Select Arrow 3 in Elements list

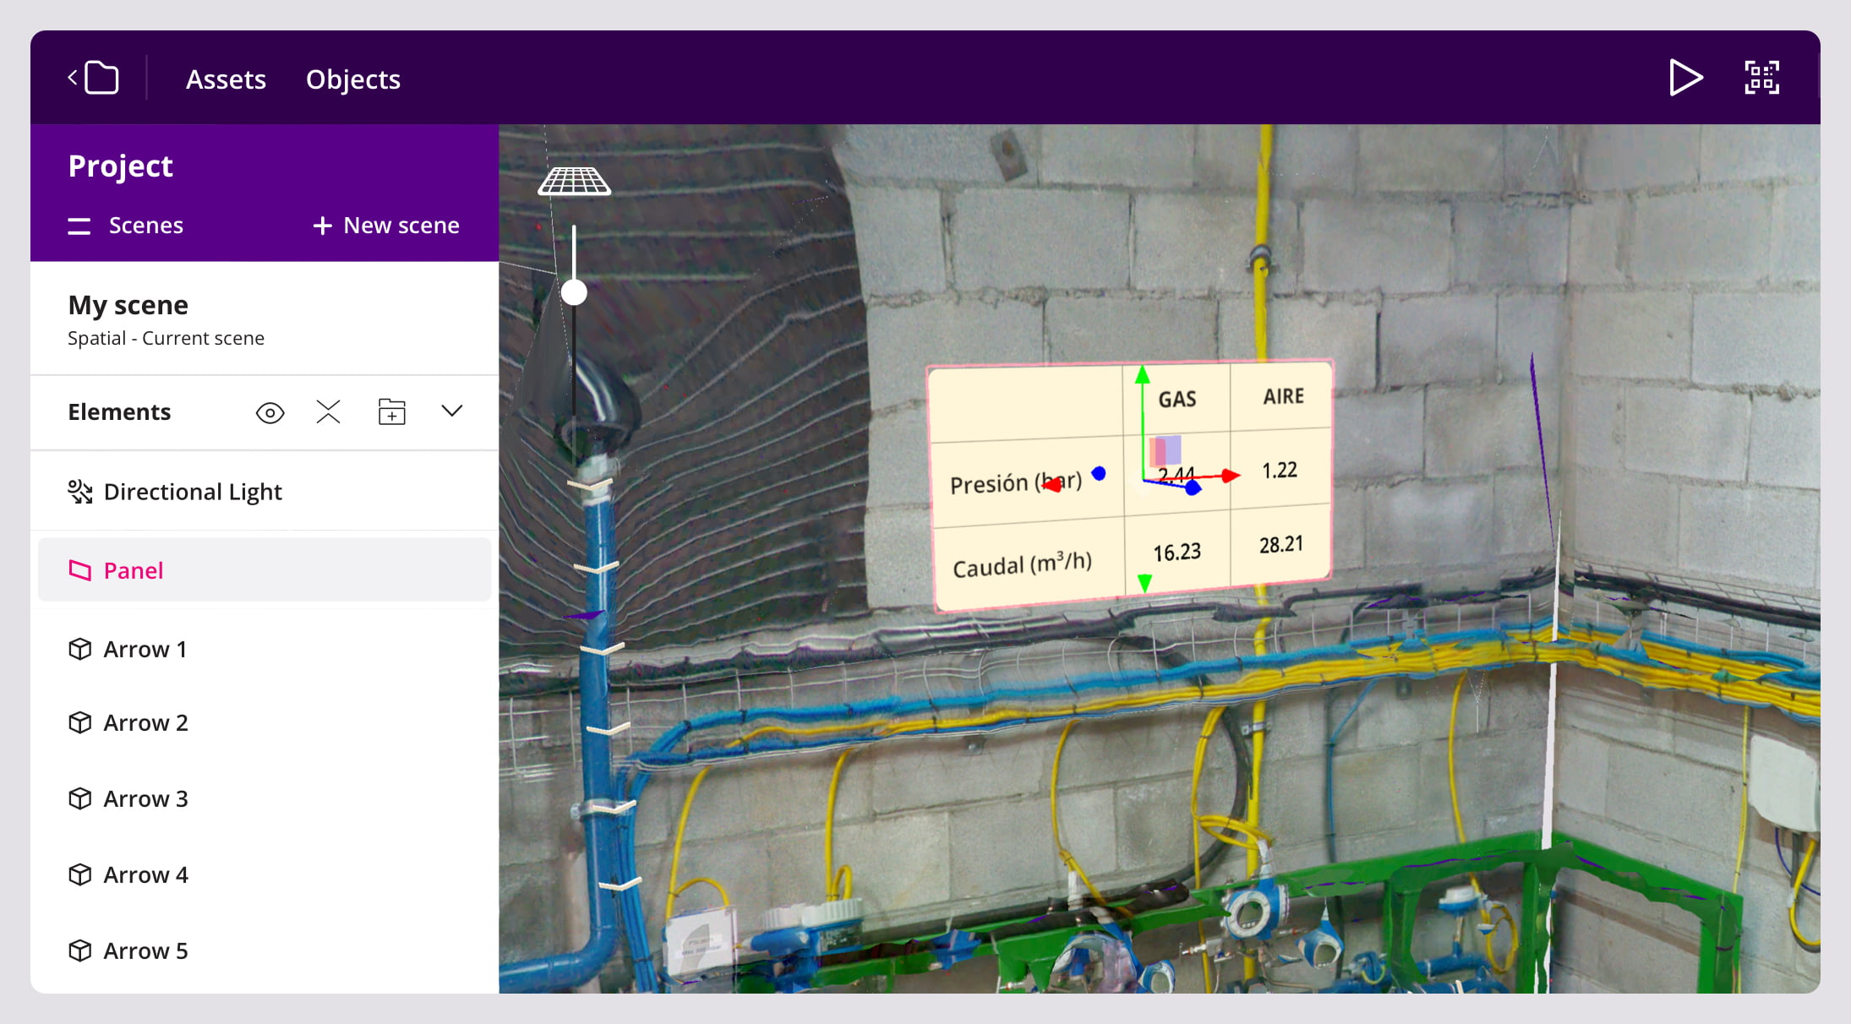(x=145, y=798)
